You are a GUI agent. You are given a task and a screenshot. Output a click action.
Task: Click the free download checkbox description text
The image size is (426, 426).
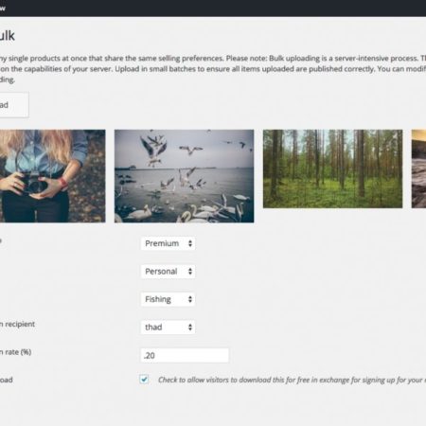292,380
